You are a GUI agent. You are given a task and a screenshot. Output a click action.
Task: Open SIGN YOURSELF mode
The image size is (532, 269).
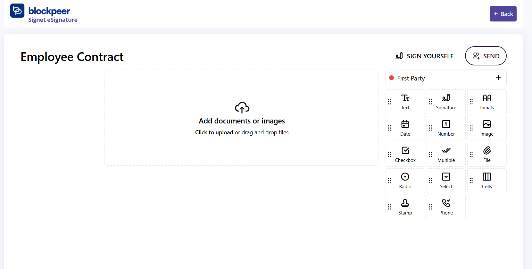pos(424,56)
